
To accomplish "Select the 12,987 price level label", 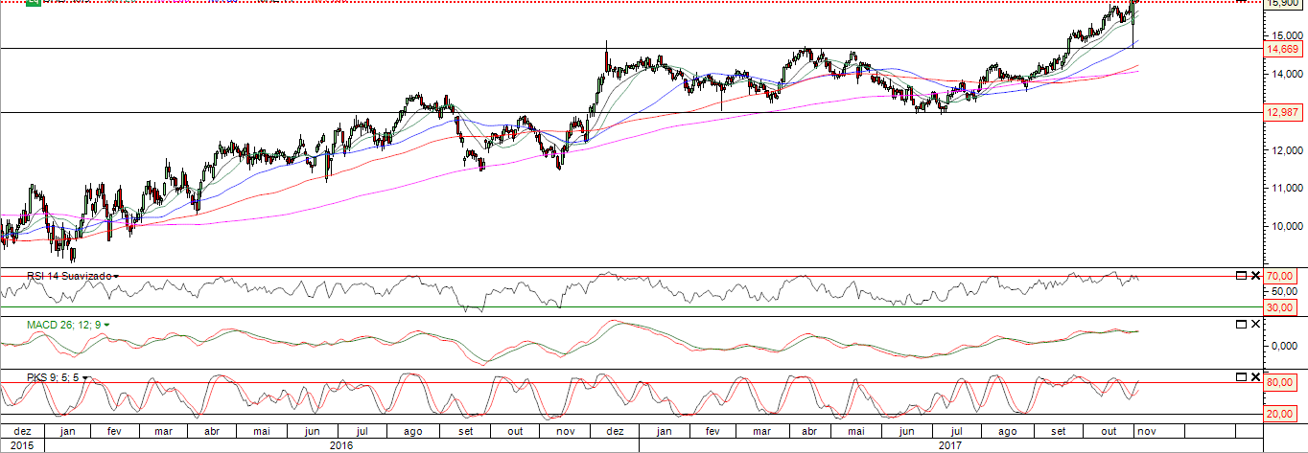I will (1283, 113).
